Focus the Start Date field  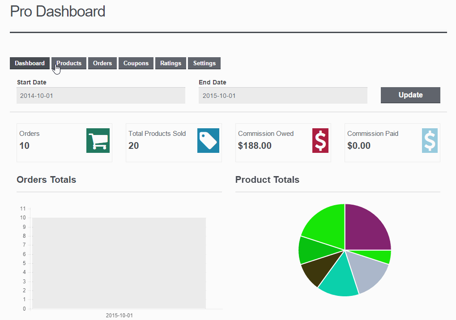click(101, 96)
